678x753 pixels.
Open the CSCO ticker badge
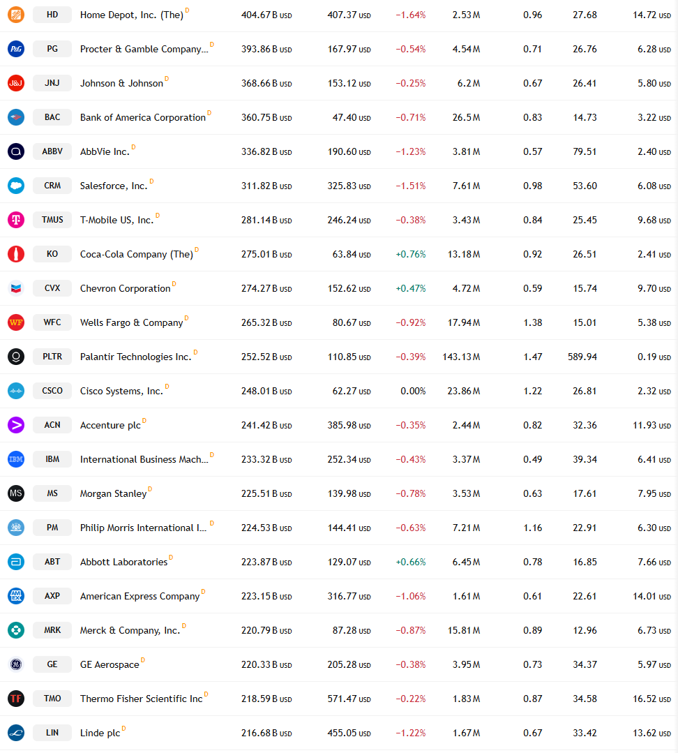tap(52, 391)
